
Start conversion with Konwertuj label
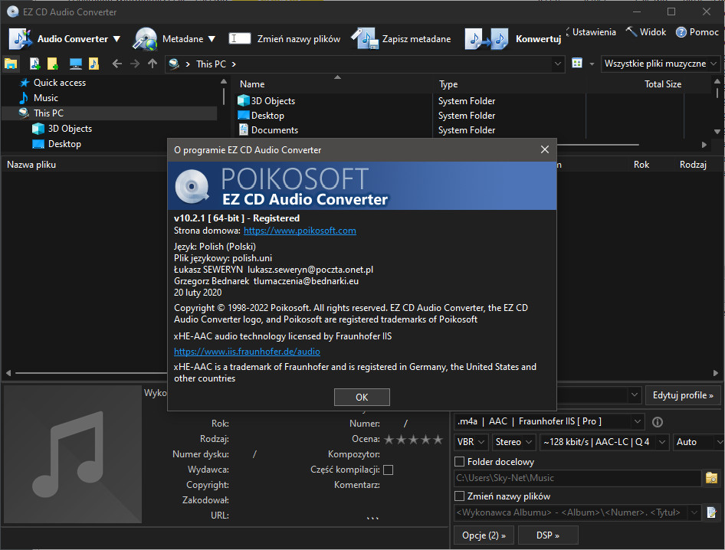click(538, 39)
